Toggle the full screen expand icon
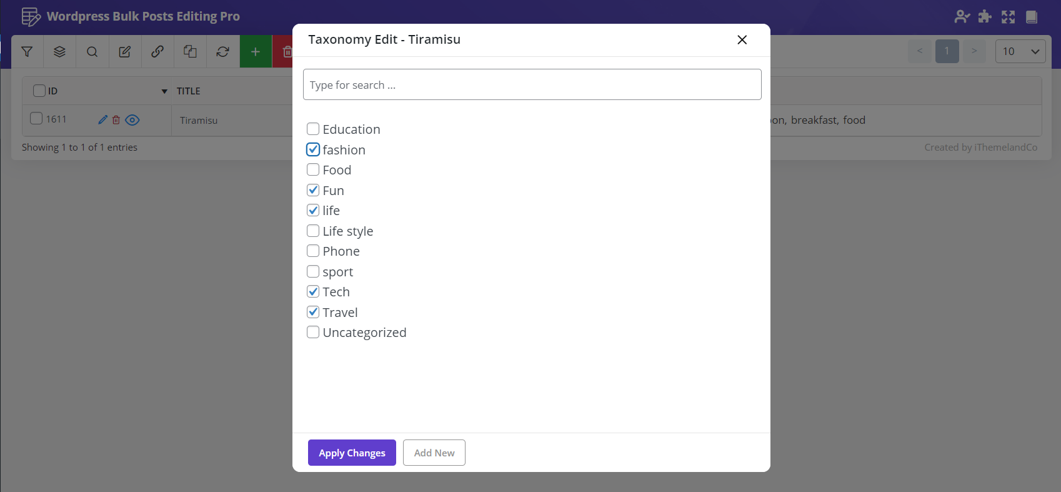The height and width of the screenshot is (492, 1061). click(x=1008, y=17)
